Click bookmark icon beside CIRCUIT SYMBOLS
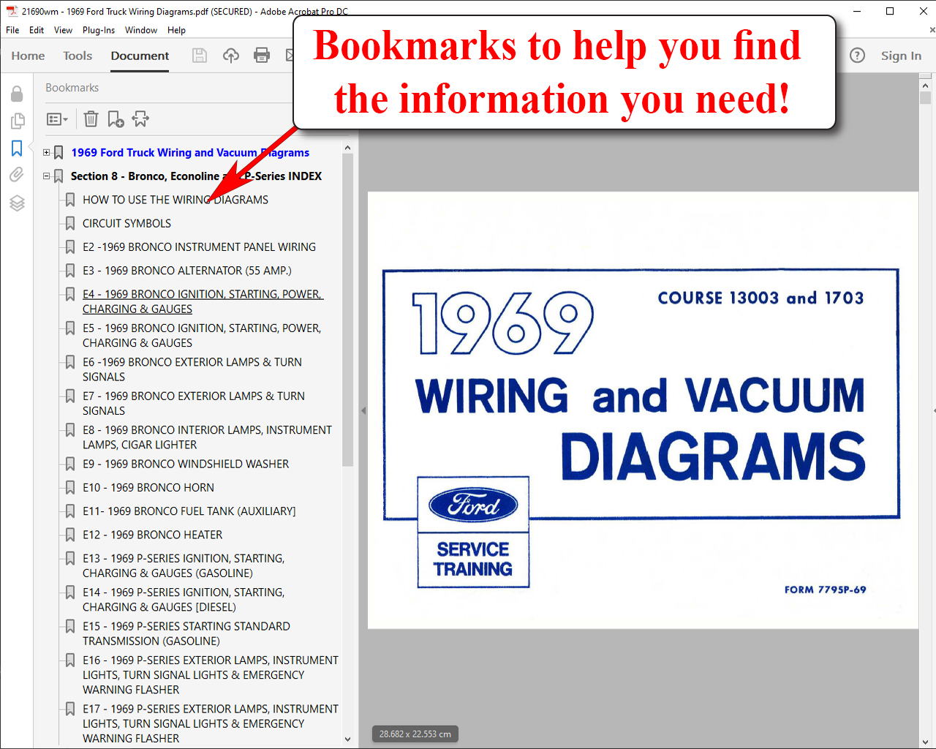The width and height of the screenshot is (936, 749). pyautogui.click(x=70, y=223)
